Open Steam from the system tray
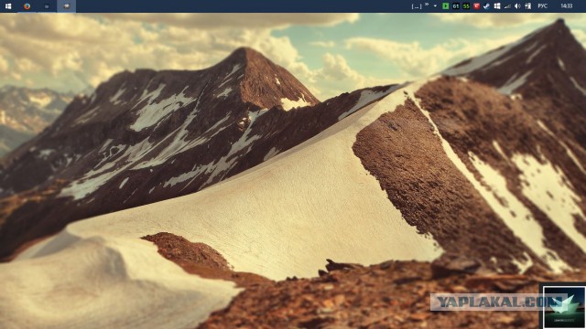The width and height of the screenshot is (586, 329). [486, 6]
